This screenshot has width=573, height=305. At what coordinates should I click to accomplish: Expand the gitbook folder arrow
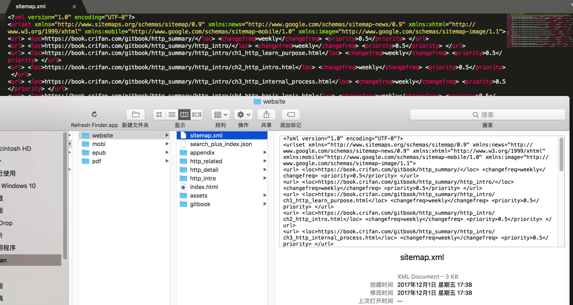point(265,204)
